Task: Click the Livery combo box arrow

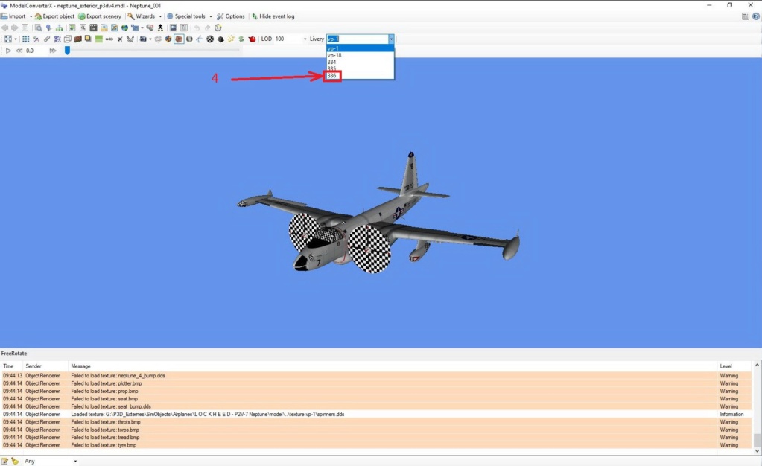Action: 391,39
